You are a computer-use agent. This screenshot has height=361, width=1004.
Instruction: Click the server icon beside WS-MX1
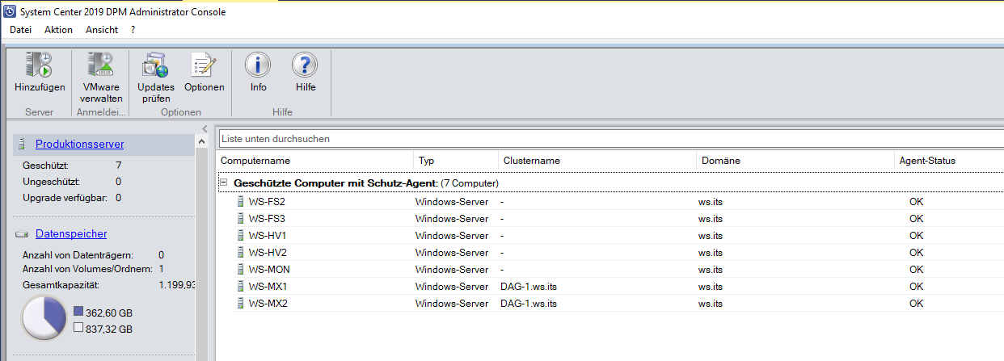pyautogui.click(x=240, y=286)
